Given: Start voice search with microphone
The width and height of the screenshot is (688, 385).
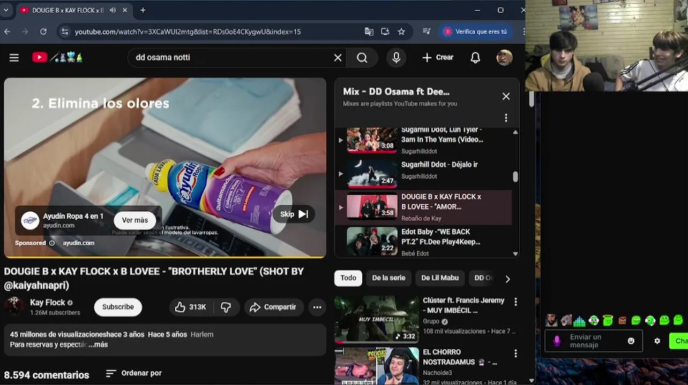Looking at the screenshot, I should coord(397,58).
